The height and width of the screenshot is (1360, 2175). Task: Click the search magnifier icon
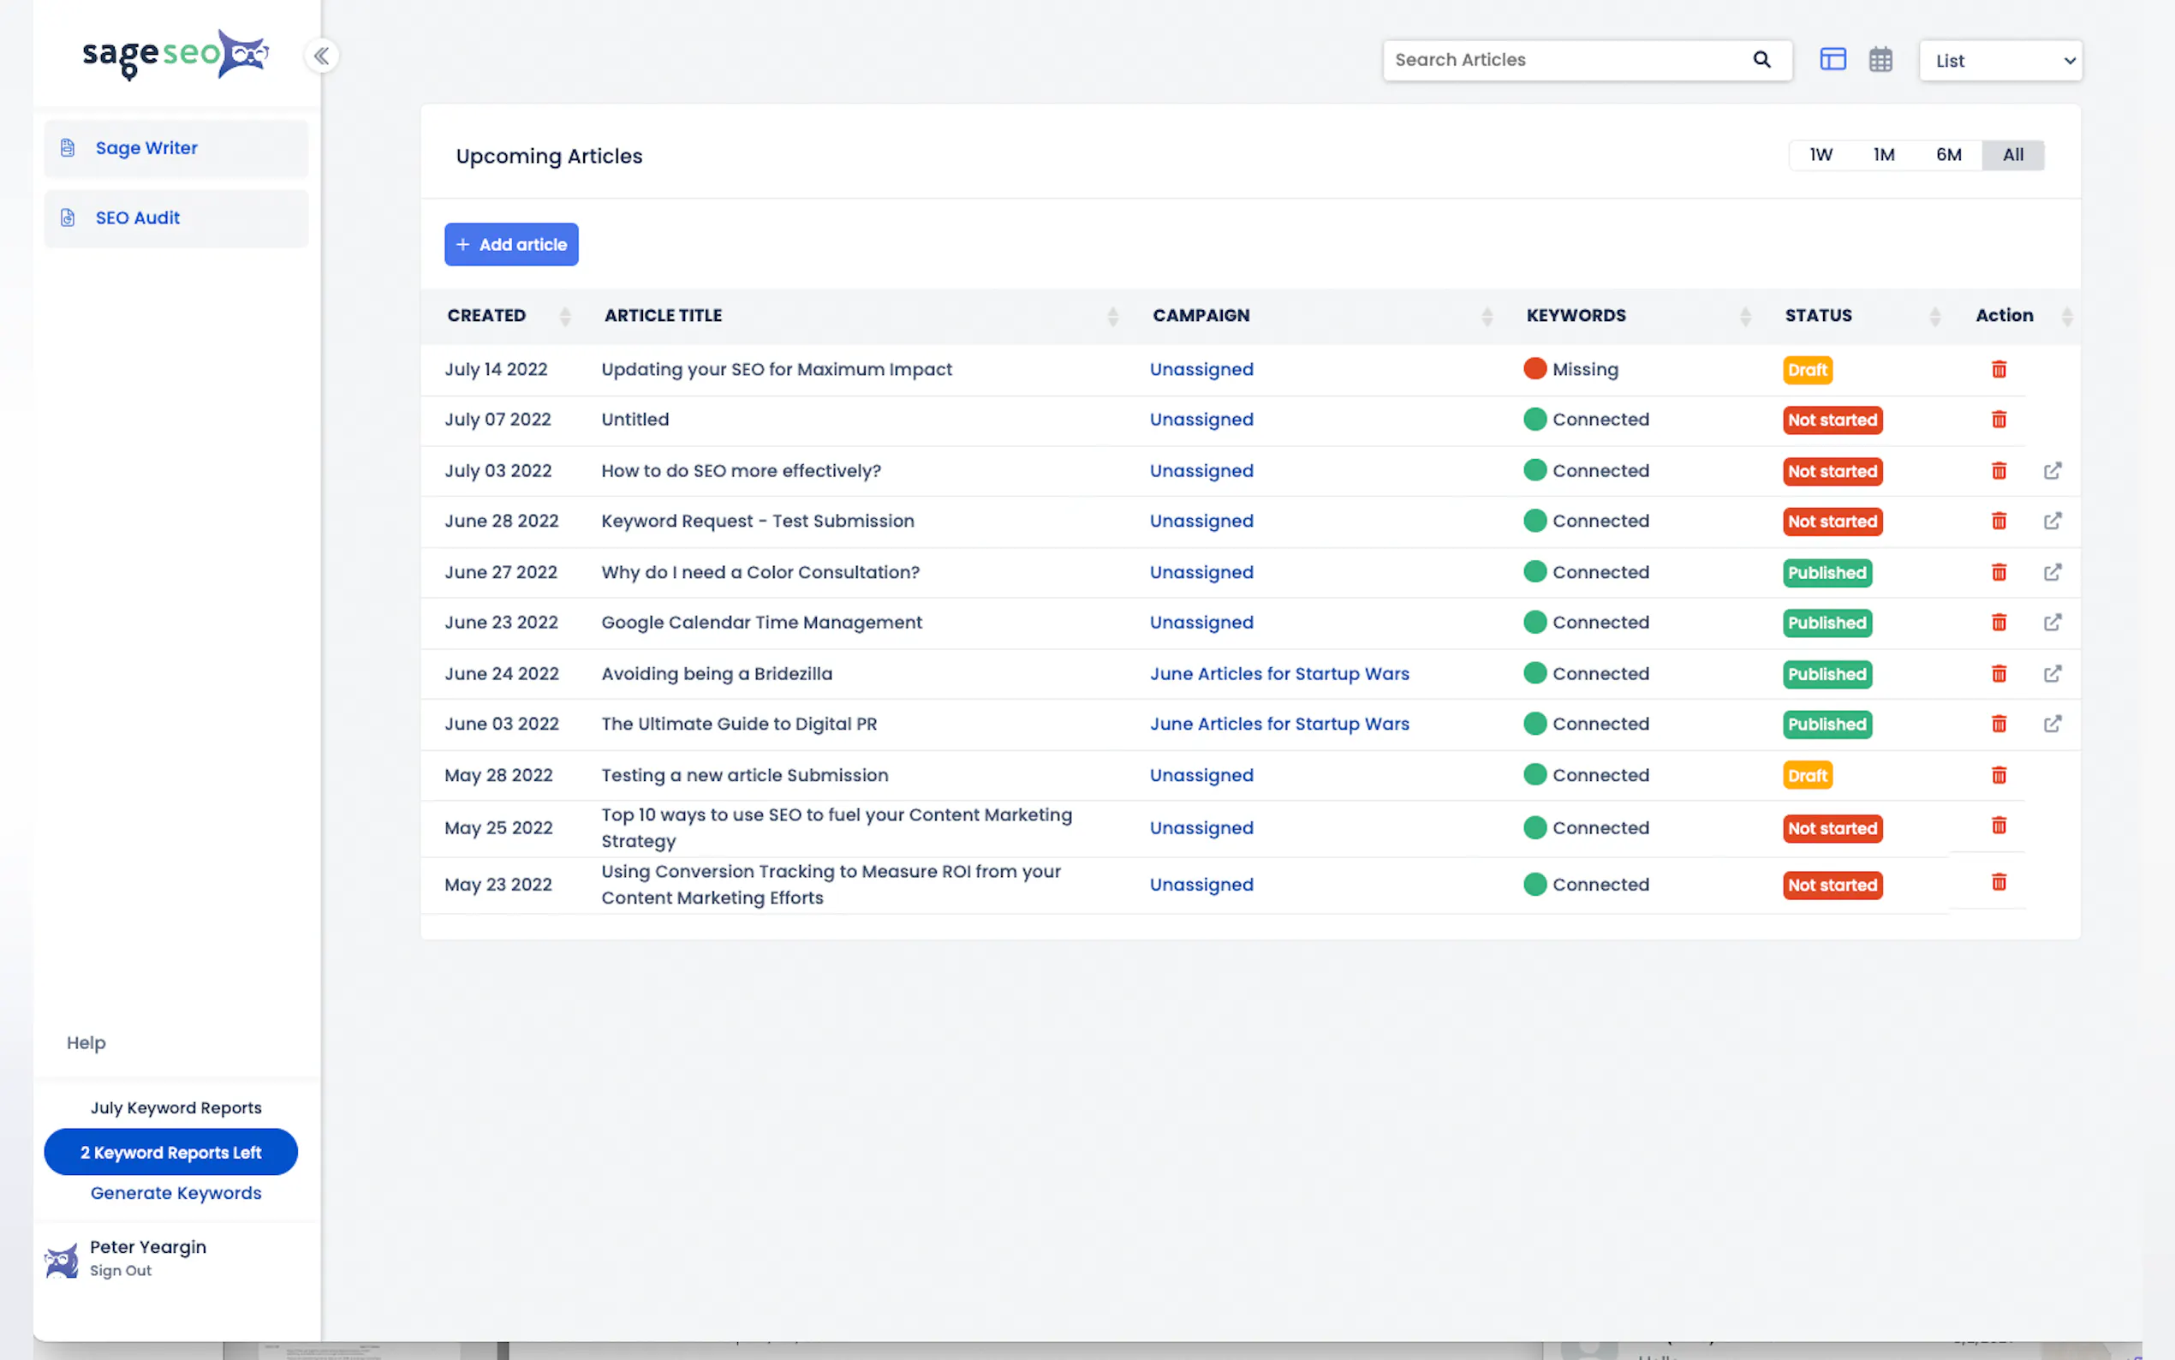(1761, 59)
